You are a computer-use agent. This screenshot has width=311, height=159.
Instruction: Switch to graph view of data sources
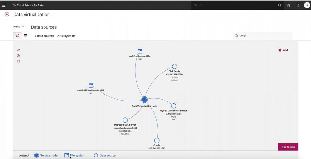click(17, 35)
